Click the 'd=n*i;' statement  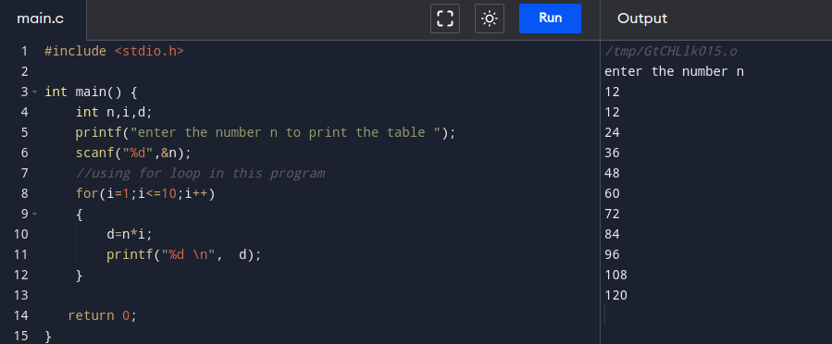tap(130, 234)
